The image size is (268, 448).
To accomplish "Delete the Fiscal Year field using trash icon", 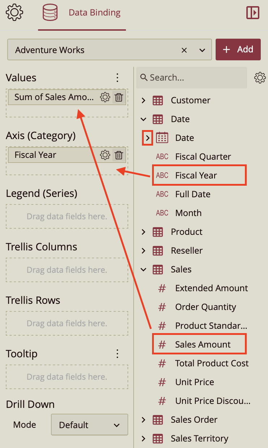I will pyautogui.click(x=119, y=155).
